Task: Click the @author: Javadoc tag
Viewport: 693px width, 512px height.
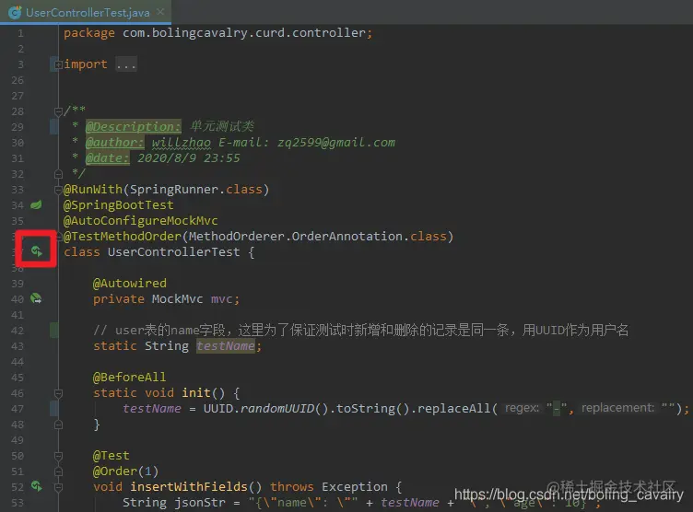Action: pos(115,142)
